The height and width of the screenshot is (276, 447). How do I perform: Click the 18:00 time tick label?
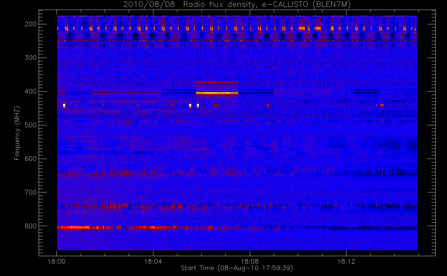pos(57,261)
